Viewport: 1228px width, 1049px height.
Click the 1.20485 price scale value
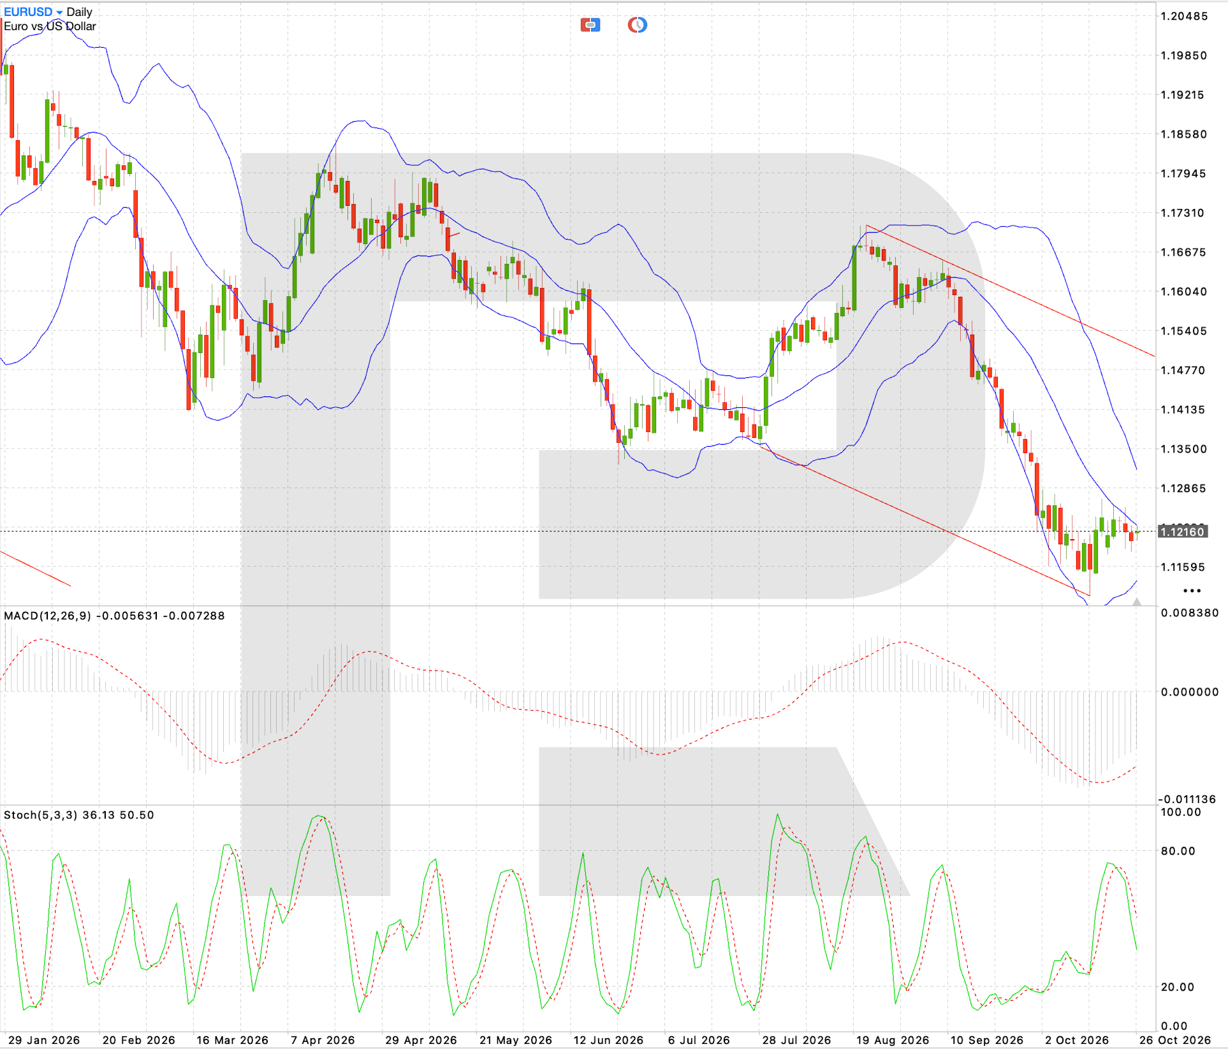click(1184, 16)
